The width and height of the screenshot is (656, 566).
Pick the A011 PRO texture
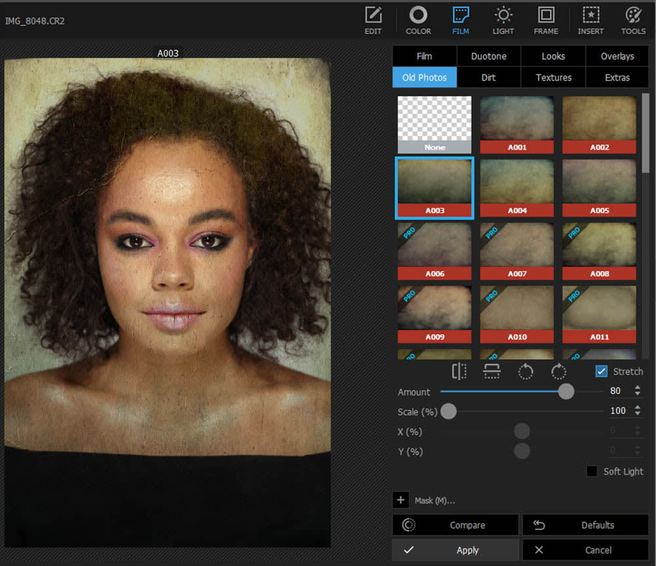[x=599, y=314]
